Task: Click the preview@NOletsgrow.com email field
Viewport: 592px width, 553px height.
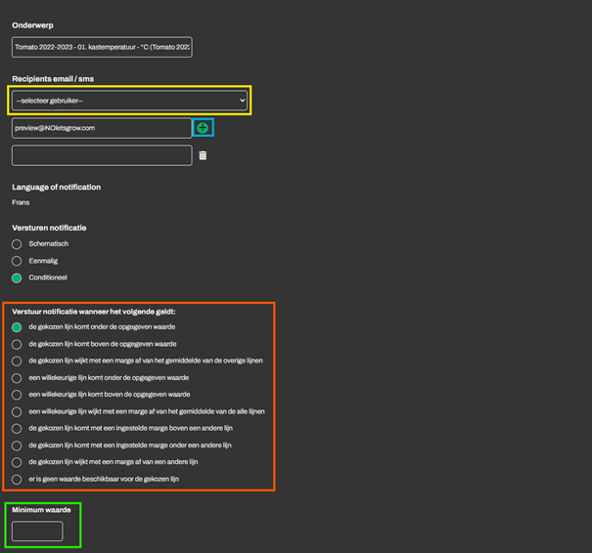Action: (x=102, y=128)
